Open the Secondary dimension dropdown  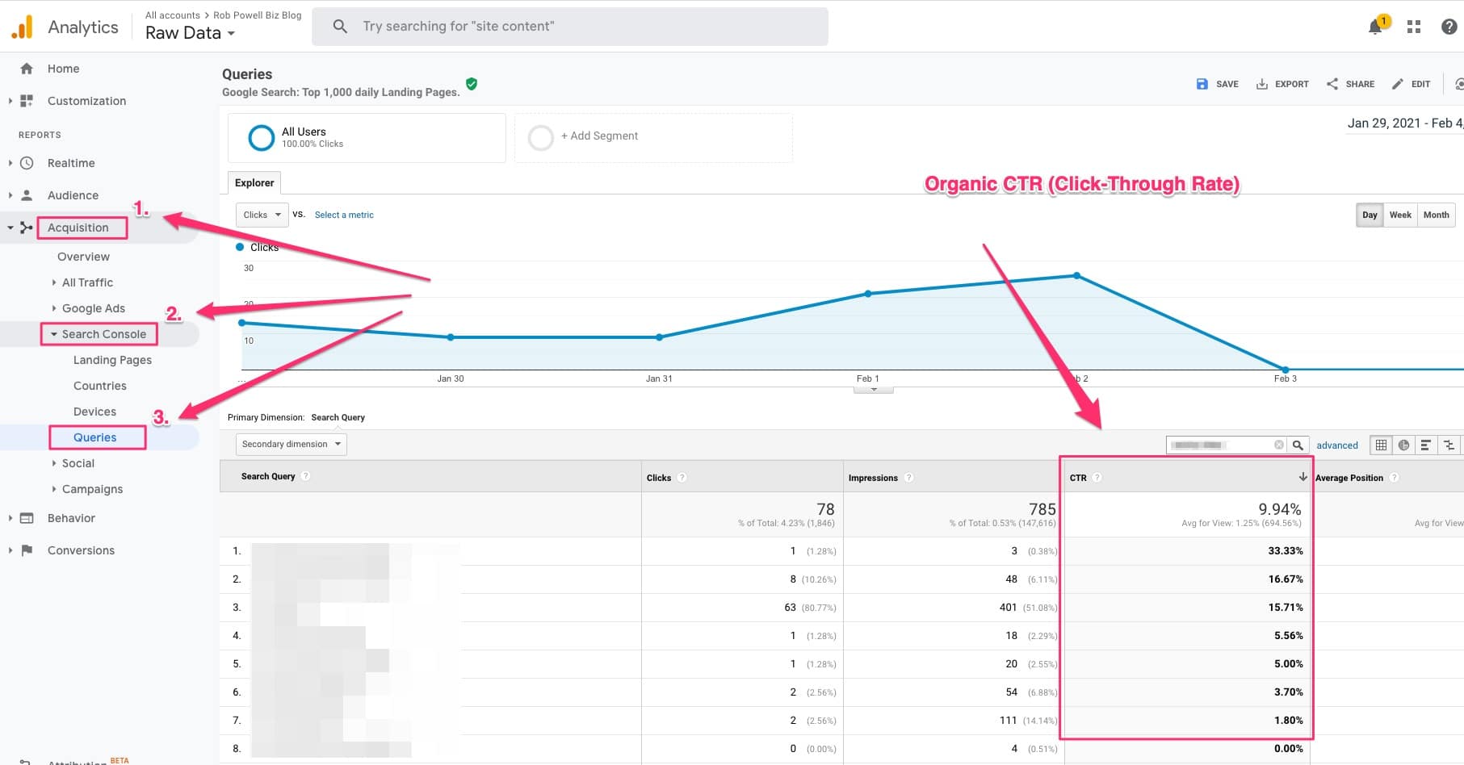[x=290, y=444]
